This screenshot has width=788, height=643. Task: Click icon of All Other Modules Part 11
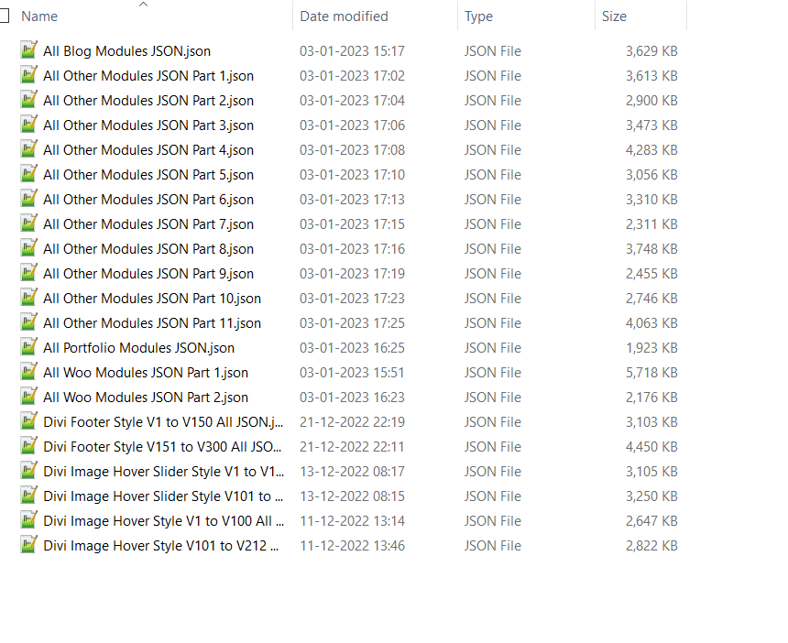[29, 323]
